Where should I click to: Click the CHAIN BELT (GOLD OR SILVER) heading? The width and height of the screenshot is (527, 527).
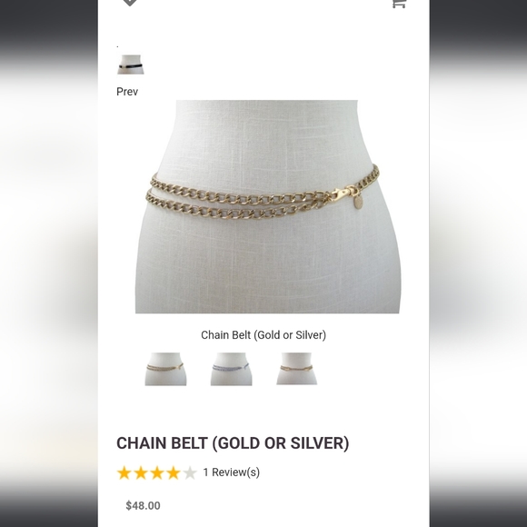[233, 443]
